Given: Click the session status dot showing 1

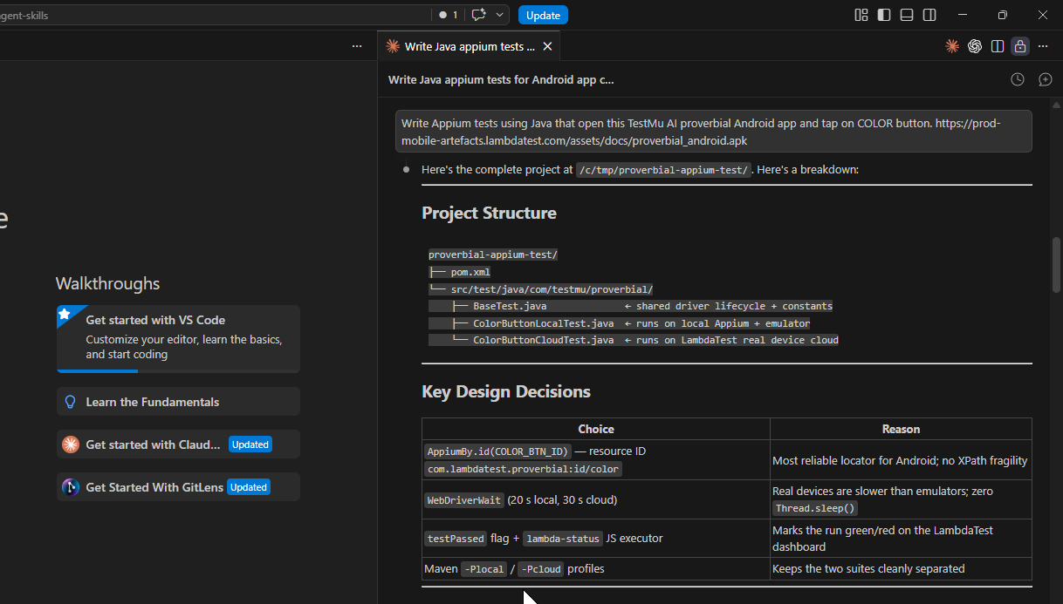Looking at the screenshot, I should 448,15.
